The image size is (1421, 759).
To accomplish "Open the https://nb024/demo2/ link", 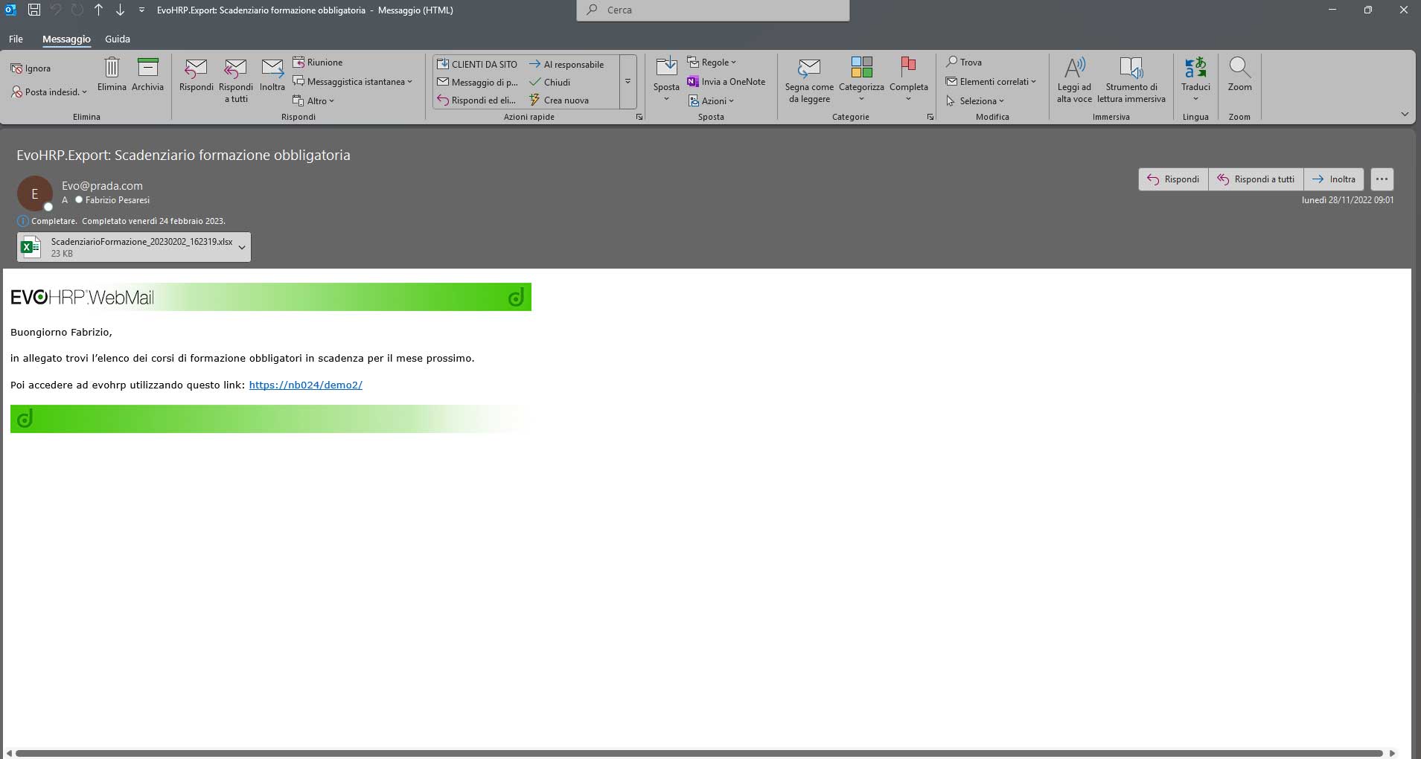I will coord(305,385).
